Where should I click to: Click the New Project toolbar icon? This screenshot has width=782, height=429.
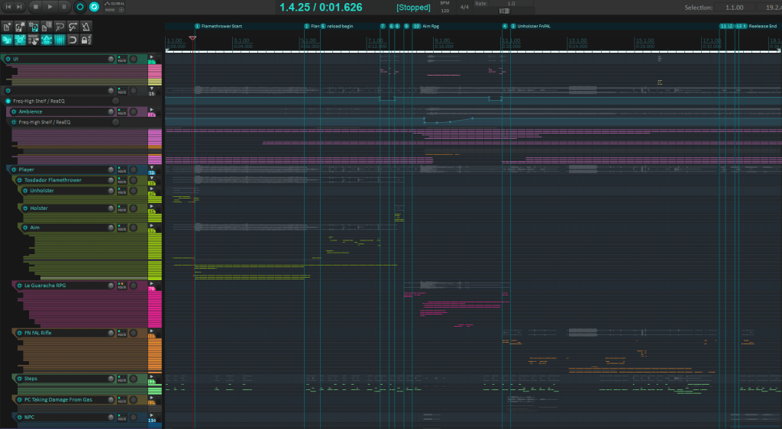point(7,27)
